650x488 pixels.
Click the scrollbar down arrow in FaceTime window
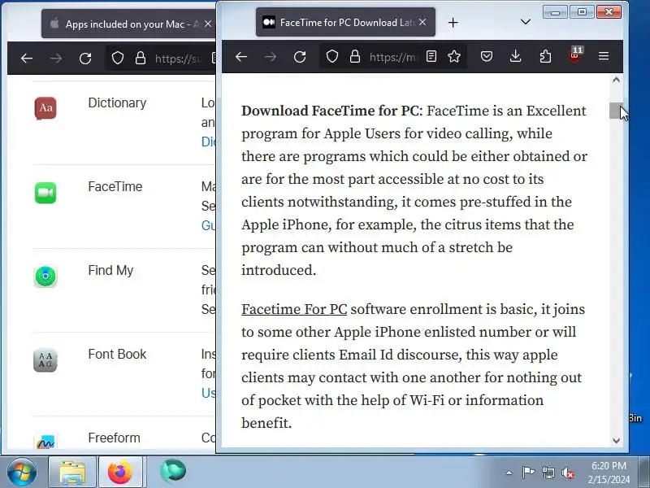point(616,440)
